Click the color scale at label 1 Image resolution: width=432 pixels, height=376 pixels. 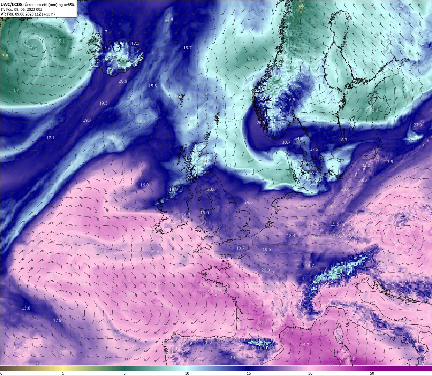63,373
